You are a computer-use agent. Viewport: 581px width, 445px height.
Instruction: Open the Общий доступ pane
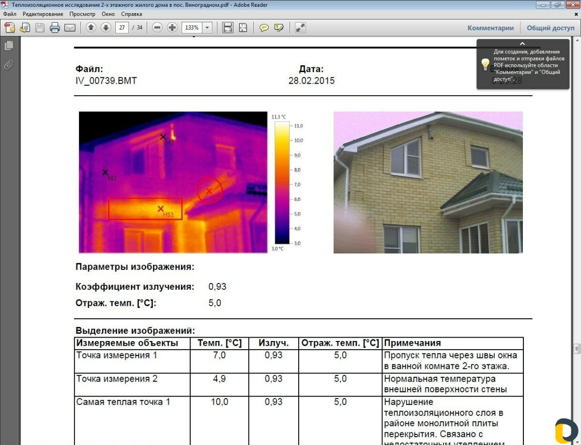click(550, 28)
